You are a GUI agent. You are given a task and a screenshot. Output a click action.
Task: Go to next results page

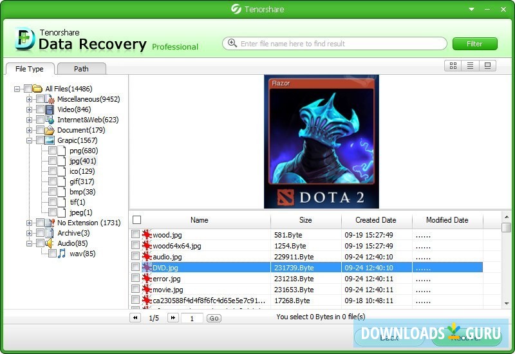(x=173, y=317)
